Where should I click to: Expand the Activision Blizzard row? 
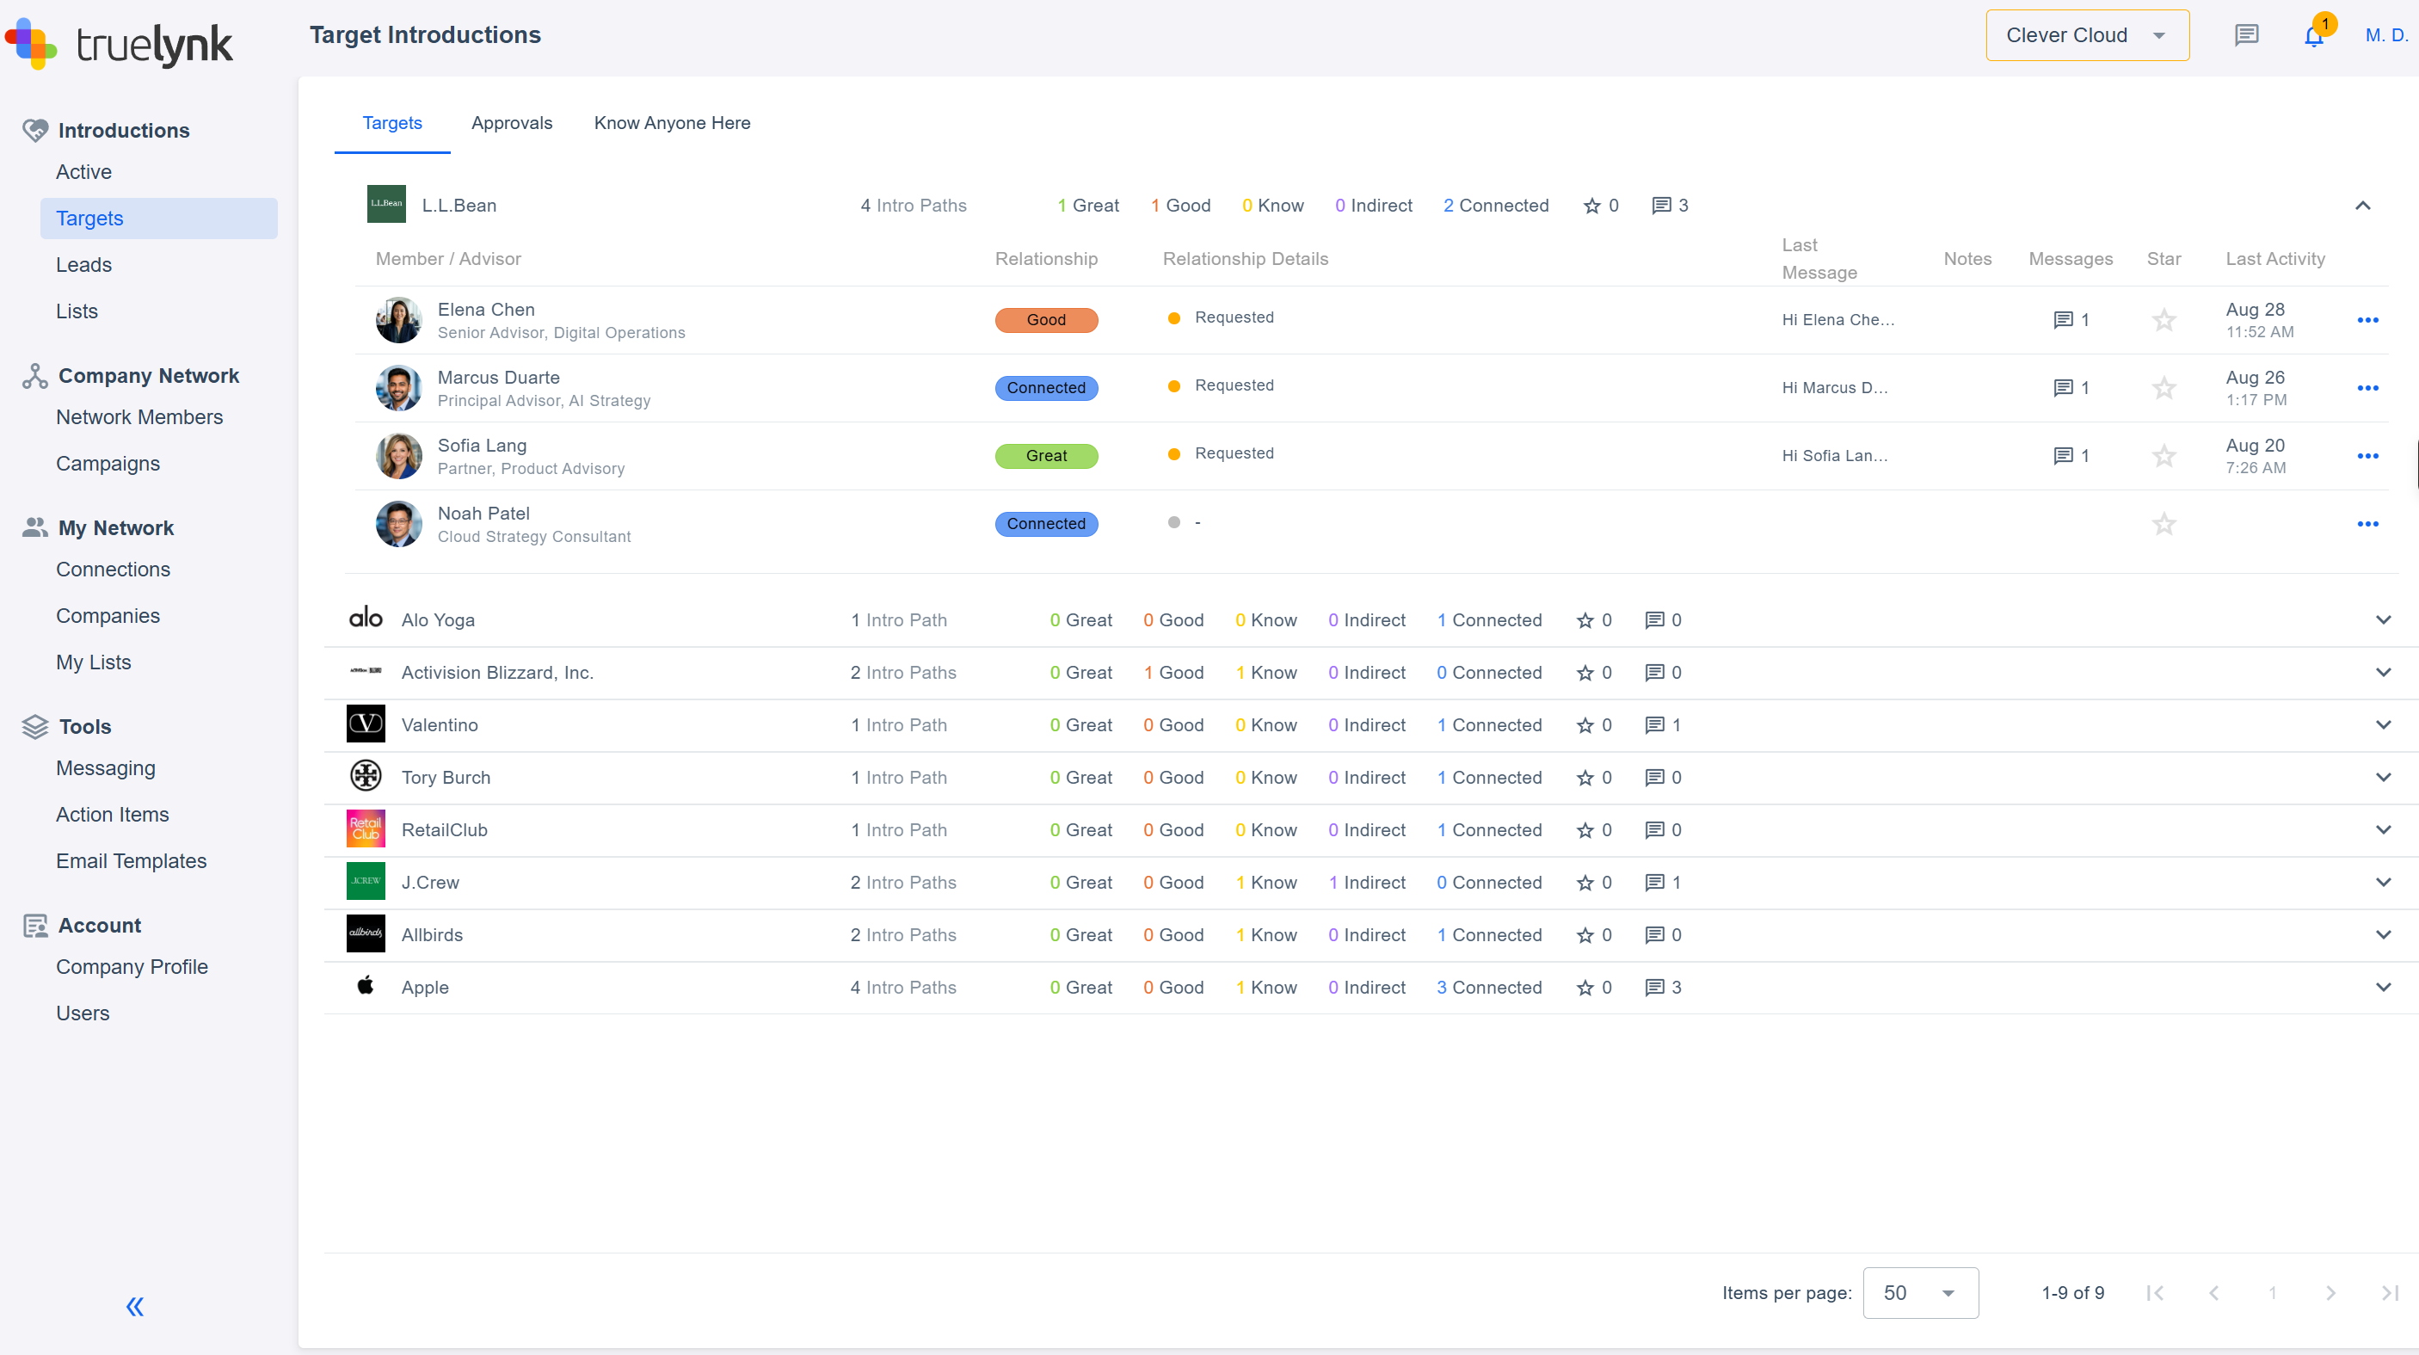2384,672
